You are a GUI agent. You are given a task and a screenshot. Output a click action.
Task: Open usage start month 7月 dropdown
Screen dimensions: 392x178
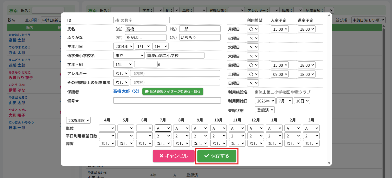(x=284, y=101)
